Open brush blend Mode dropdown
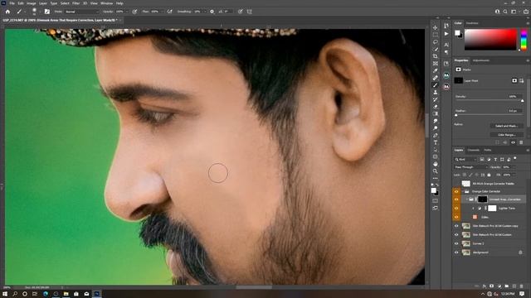Image resolution: width=531 pixels, height=298 pixels. pyautogui.click(x=81, y=12)
